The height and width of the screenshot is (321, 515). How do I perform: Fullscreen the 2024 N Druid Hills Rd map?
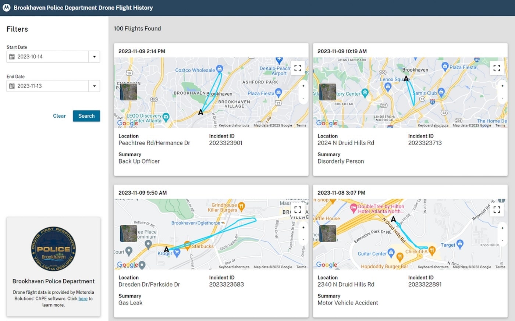tap(497, 68)
